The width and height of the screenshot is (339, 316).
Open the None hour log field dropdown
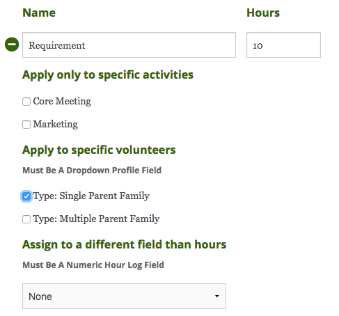pyautogui.click(x=124, y=296)
